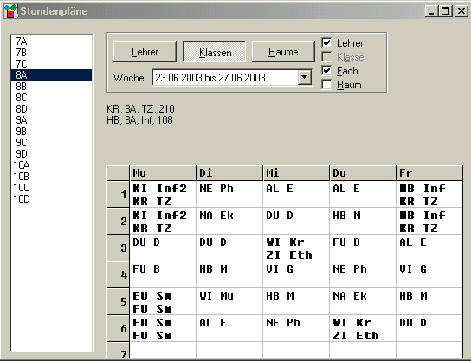471x361 pixels.
Task: Click the Fr column header
Action: pyautogui.click(x=429, y=173)
